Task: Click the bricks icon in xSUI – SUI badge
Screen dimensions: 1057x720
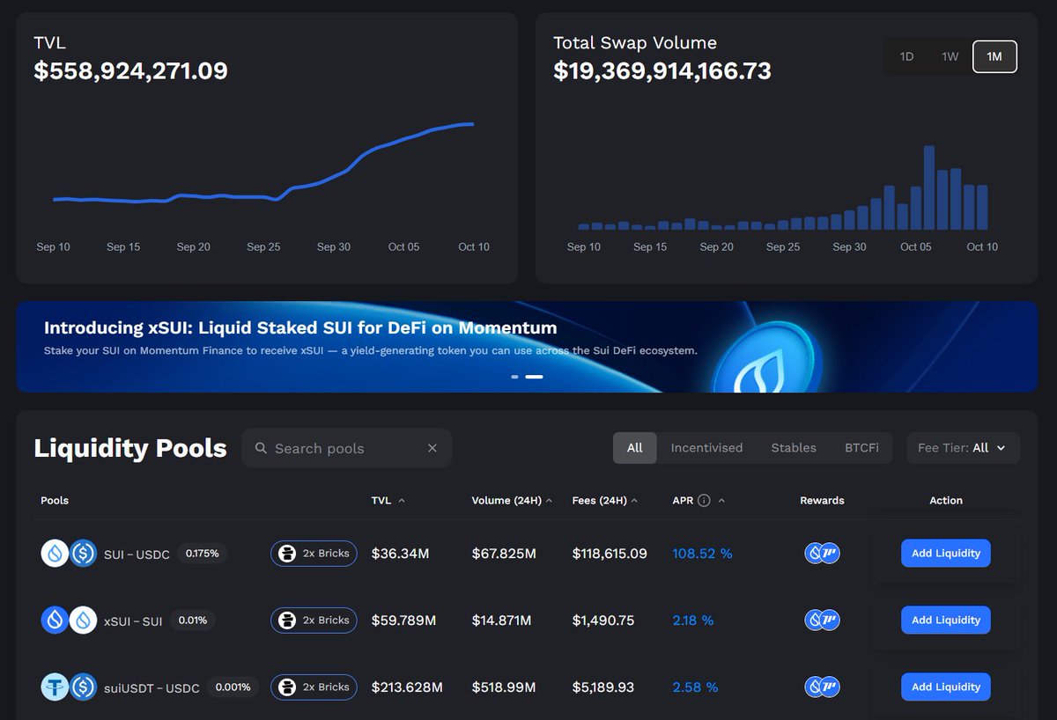Action: coord(285,620)
